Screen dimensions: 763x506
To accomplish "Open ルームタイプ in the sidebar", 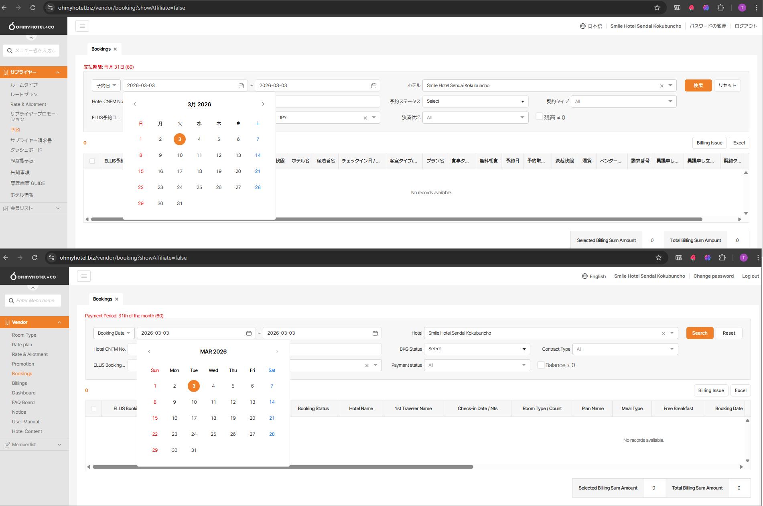I will pos(24,85).
